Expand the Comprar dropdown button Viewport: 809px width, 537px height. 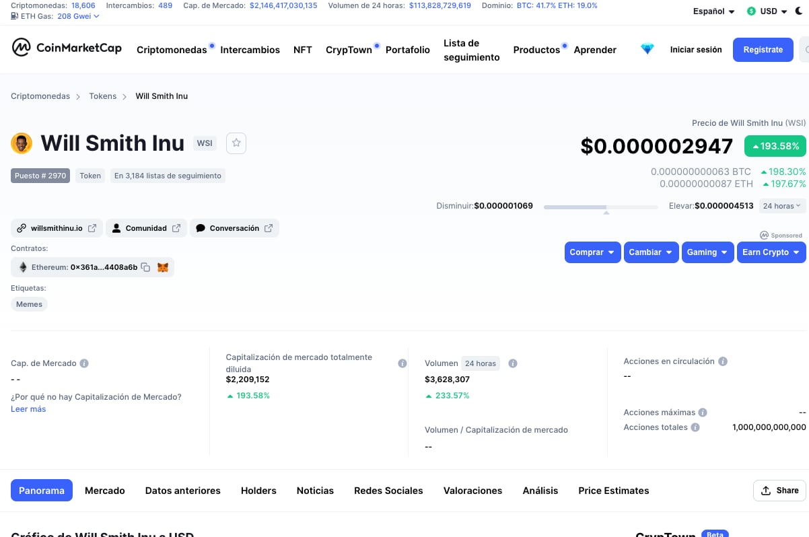(x=592, y=252)
